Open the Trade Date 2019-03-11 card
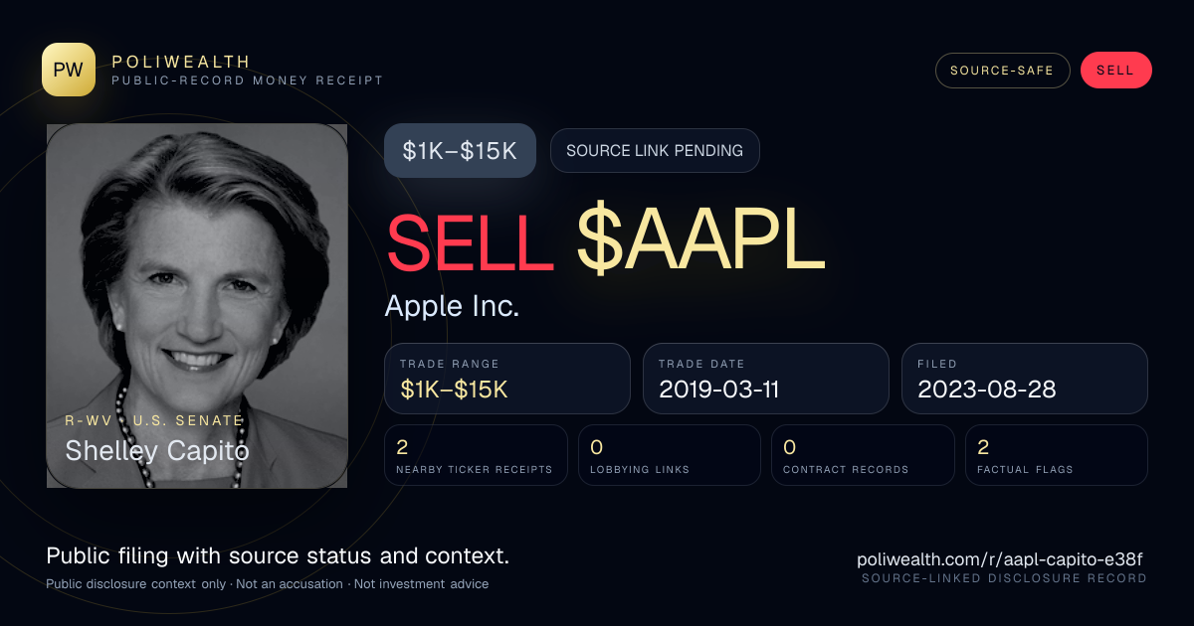 (x=766, y=379)
